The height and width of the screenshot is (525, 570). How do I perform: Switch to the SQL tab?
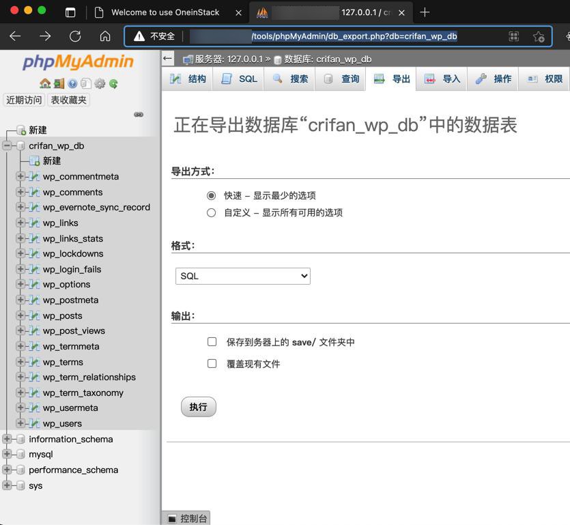click(238, 79)
